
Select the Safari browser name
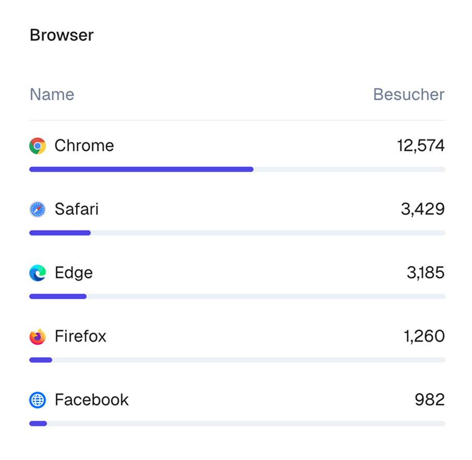click(x=76, y=209)
